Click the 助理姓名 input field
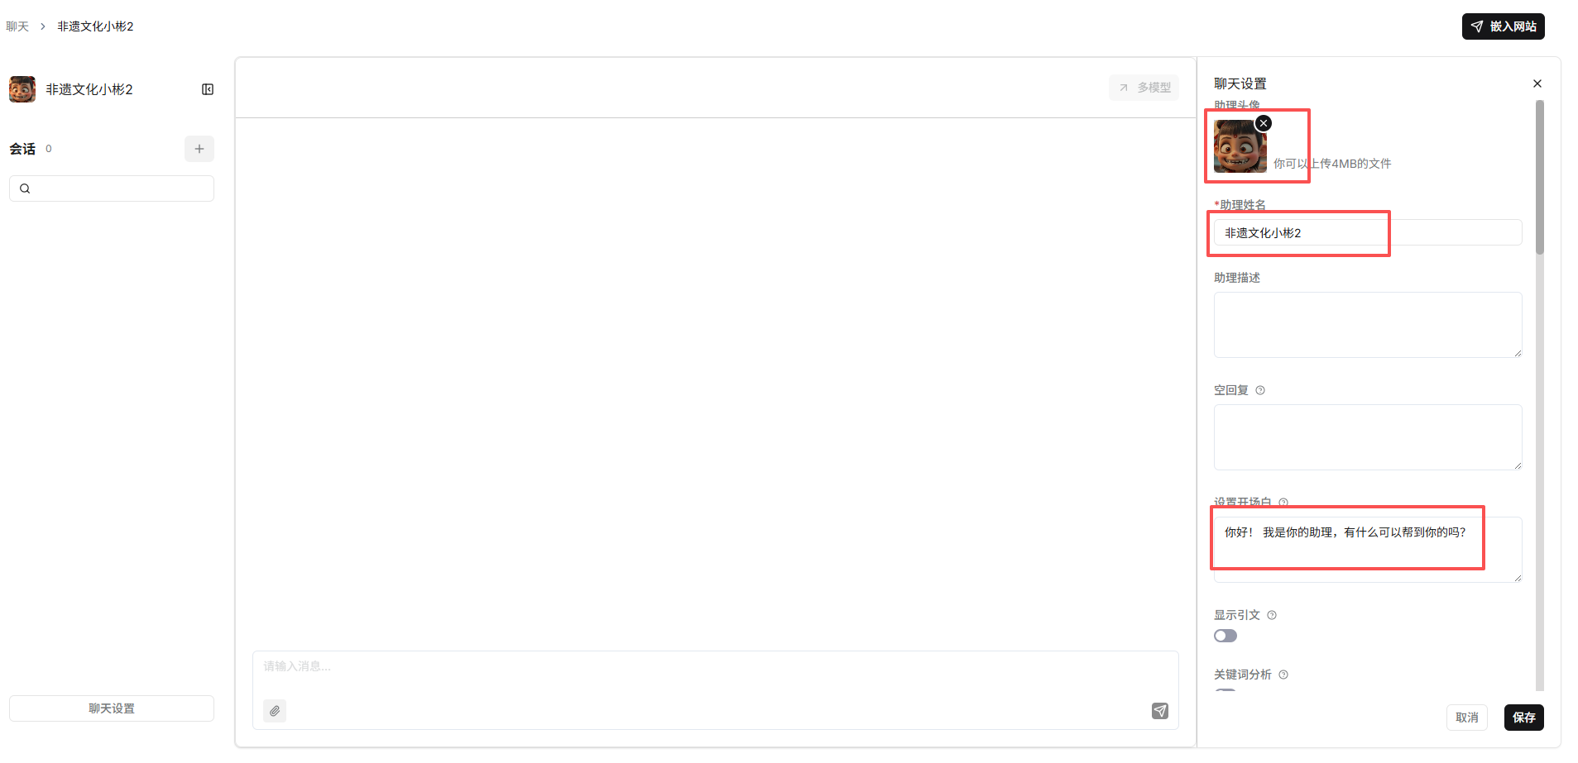The image size is (1578, 763). [x=1367, y=233]
